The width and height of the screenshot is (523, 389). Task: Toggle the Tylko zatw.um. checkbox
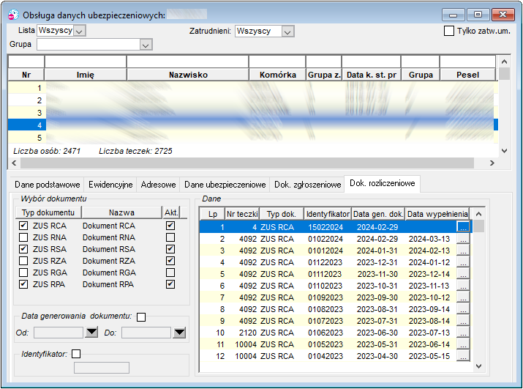(449, 31)
